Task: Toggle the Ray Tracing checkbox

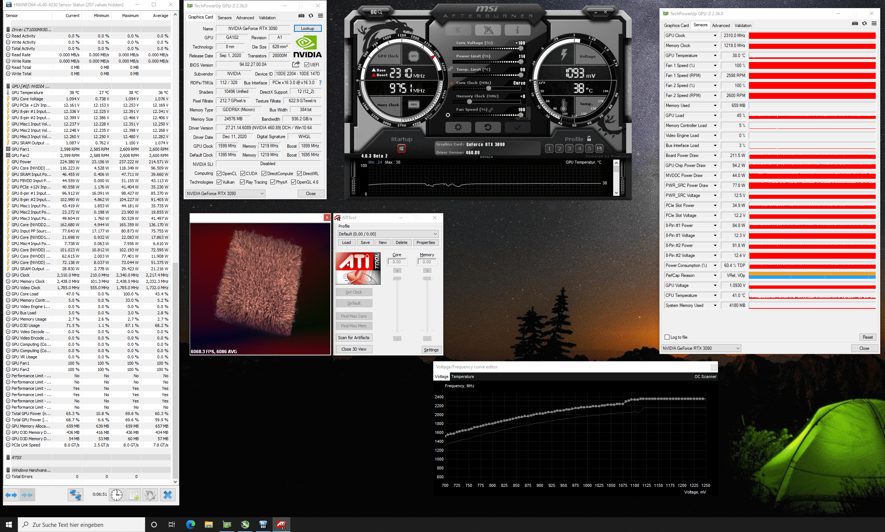Action: pos(242,182)
